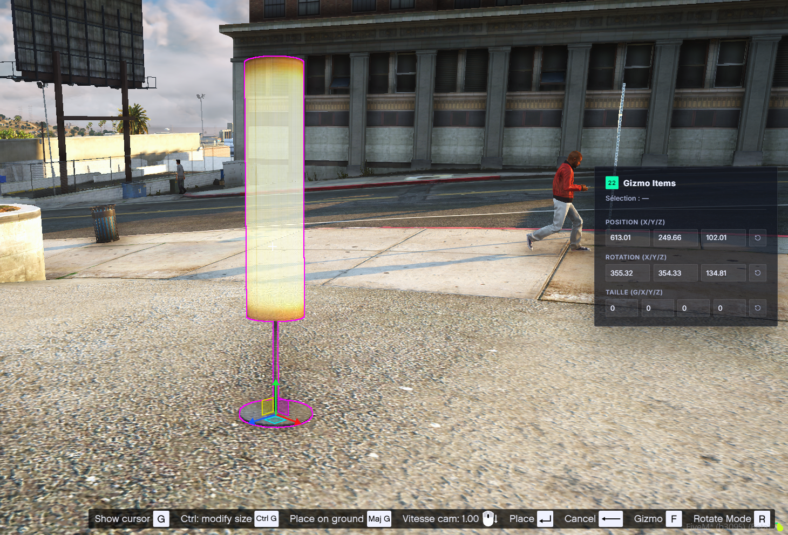This screenshot has height=535, width=788.
Task: Click the F key for Gizmo
Action: pyautogui.click(x=674, y=519)
